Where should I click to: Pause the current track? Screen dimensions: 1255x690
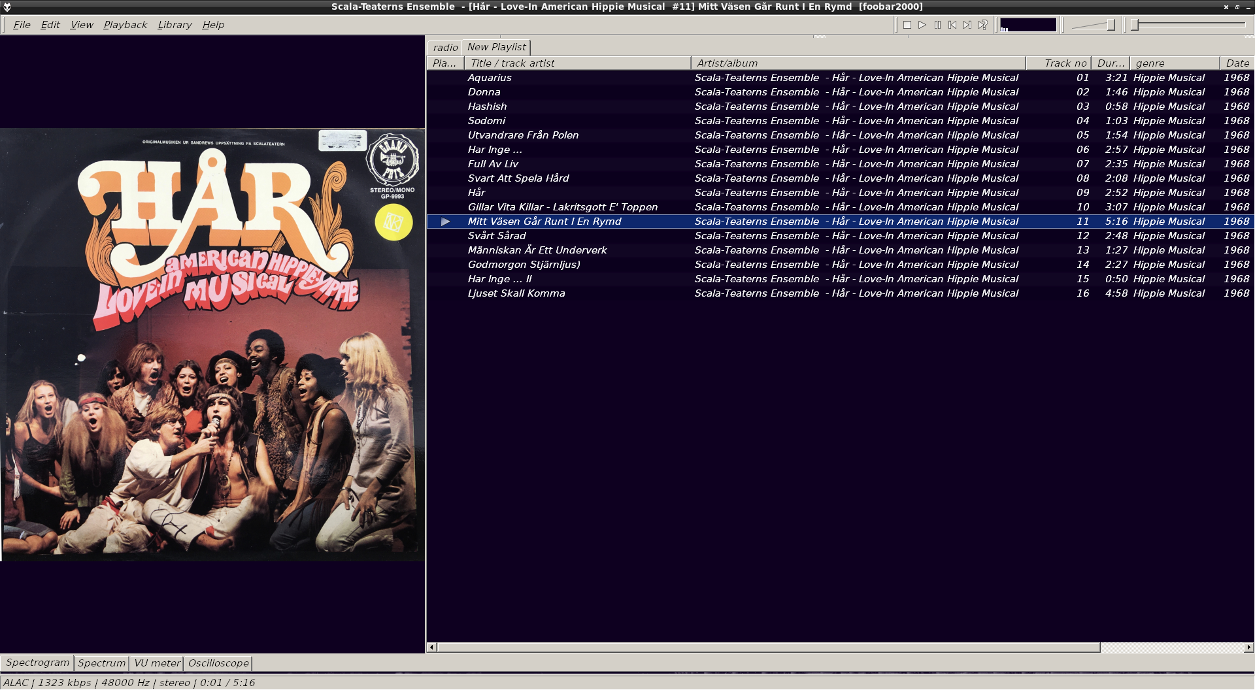click(x=937, y=25)
